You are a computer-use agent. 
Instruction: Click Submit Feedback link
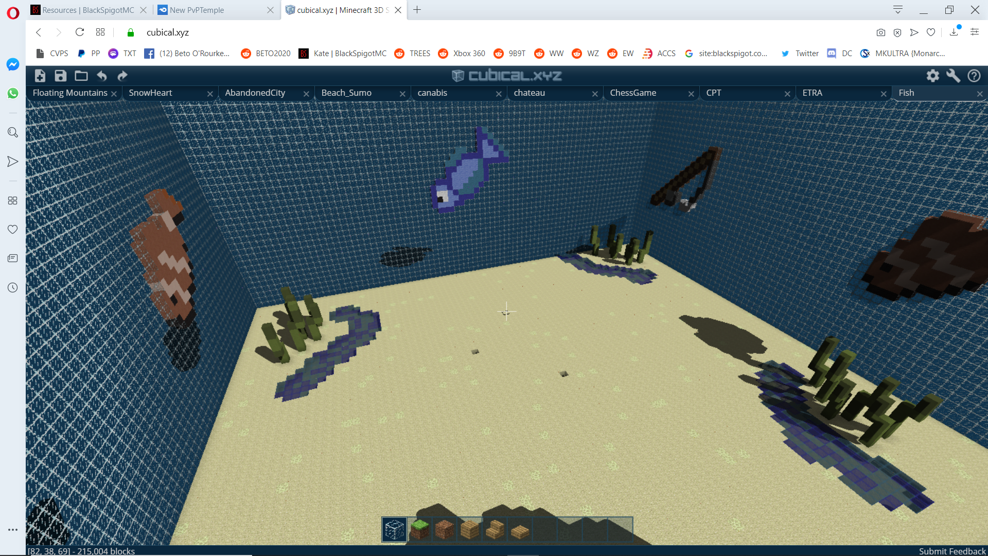click(x=952, y=551)
